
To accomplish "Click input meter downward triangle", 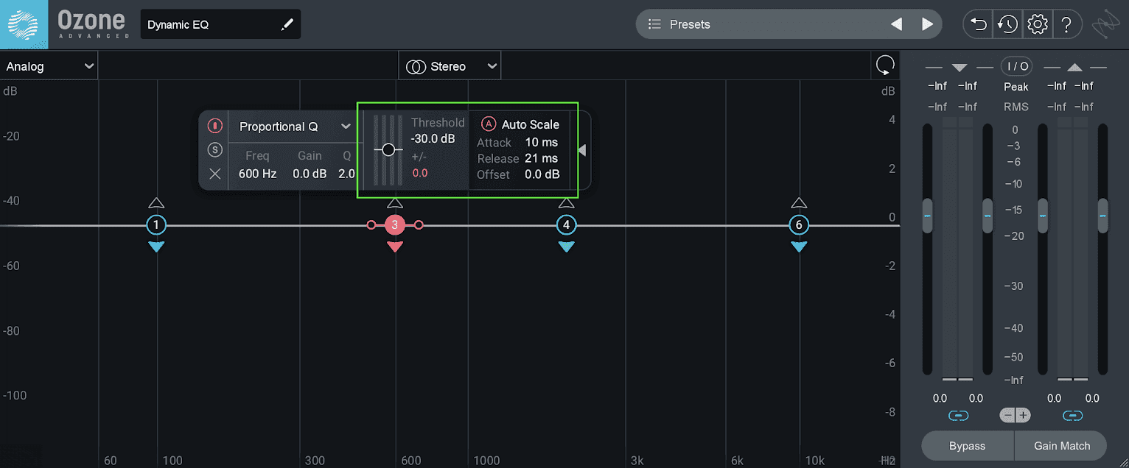I will coord(959,68).
